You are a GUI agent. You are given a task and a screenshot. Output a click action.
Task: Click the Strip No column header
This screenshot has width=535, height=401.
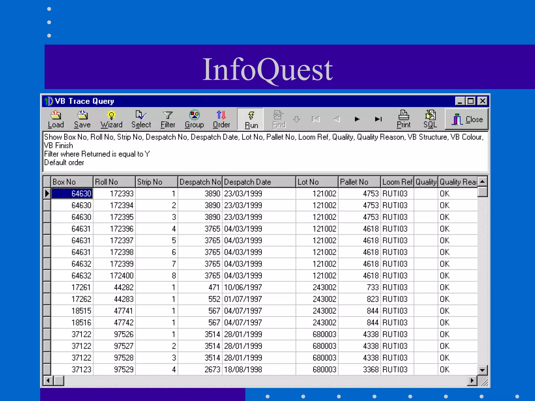pyautogui.click(x=156, y=182)
